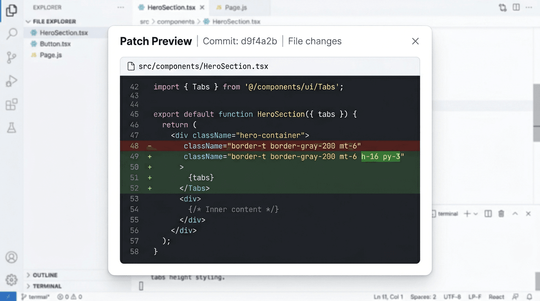
Task: Click line number 45 in the diff
Action: [x=134, y=114]
